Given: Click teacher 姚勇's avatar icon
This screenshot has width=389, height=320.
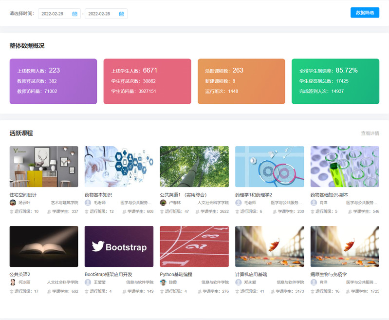Looking at the screenshot, I should (163, 282).
